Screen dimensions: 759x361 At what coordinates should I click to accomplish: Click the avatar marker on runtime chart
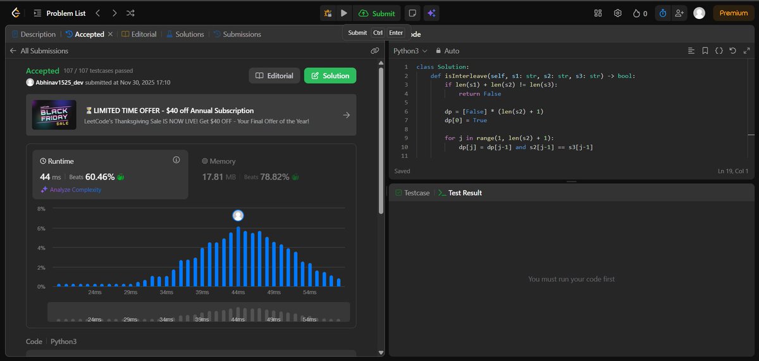[238, 216]
